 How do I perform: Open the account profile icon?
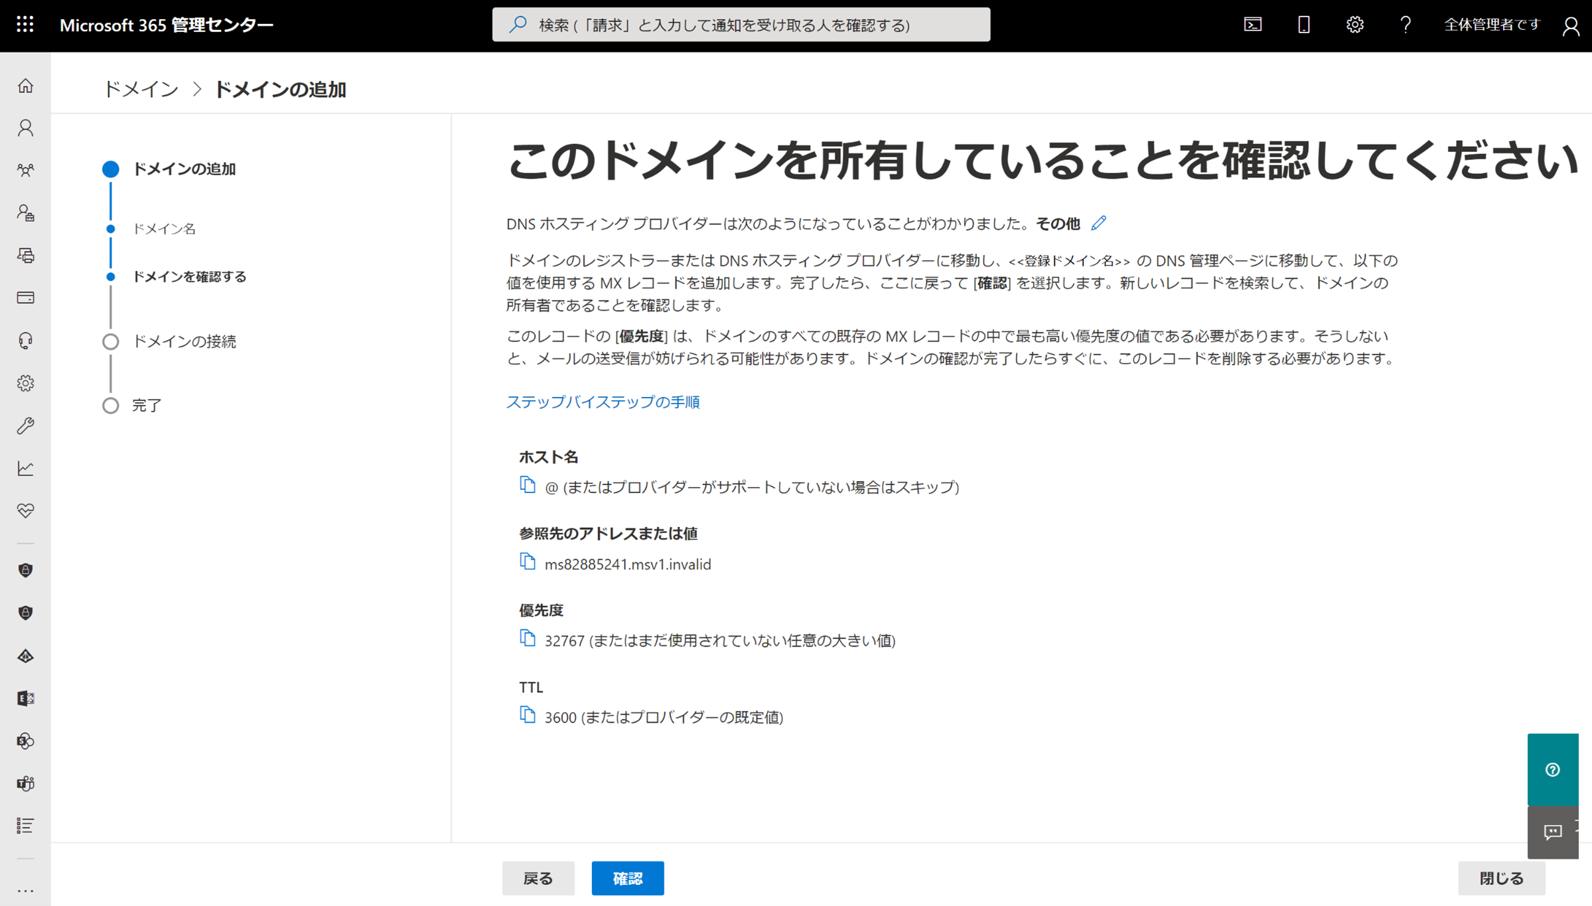pos(1571,26)
